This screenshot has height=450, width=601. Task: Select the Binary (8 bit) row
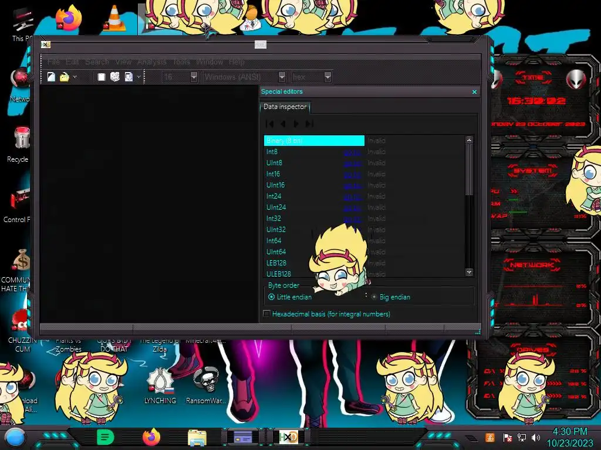coord(314,141)
